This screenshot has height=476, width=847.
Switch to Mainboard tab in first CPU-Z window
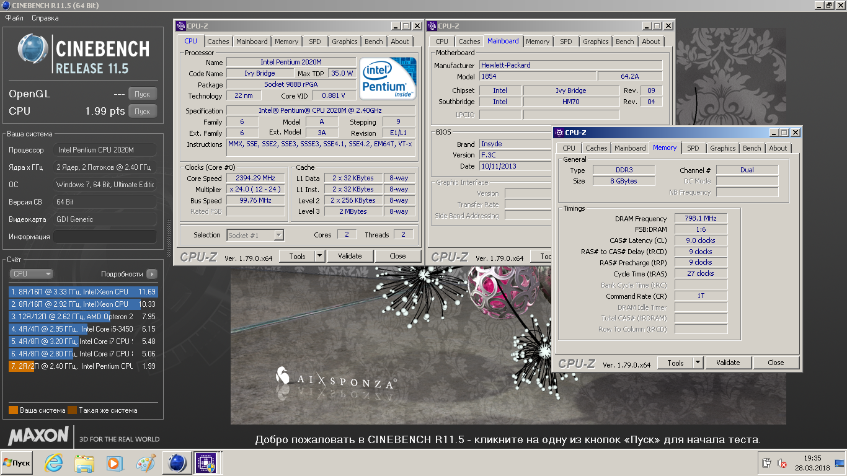tap(252, 42)
